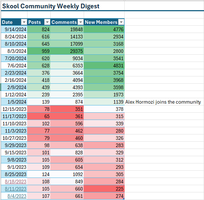Select the date cell 11/17/2023
The image size is (204, 200).
pyautogui.click(x=14, y=116)
